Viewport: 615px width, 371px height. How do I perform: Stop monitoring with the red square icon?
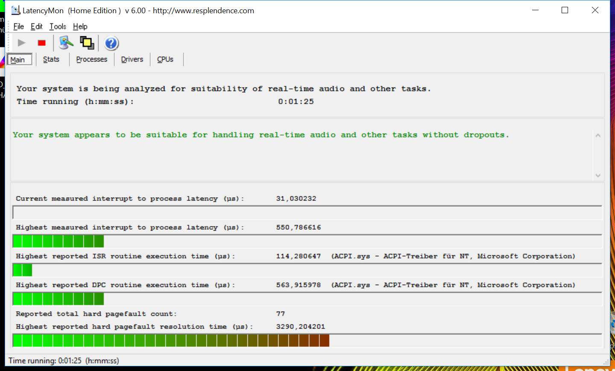(42, 43)
